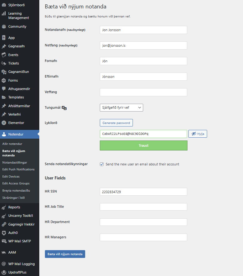Click the Community sidebar icon
243x276 pixels.
tap(4, 26)
